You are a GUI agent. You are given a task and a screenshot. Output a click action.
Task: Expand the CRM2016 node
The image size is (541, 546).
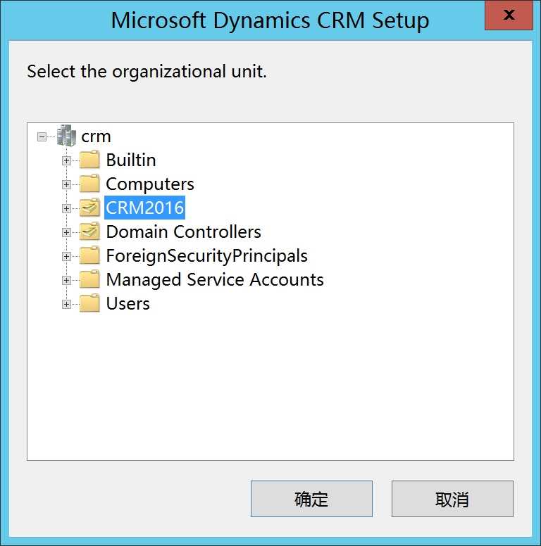66,208
